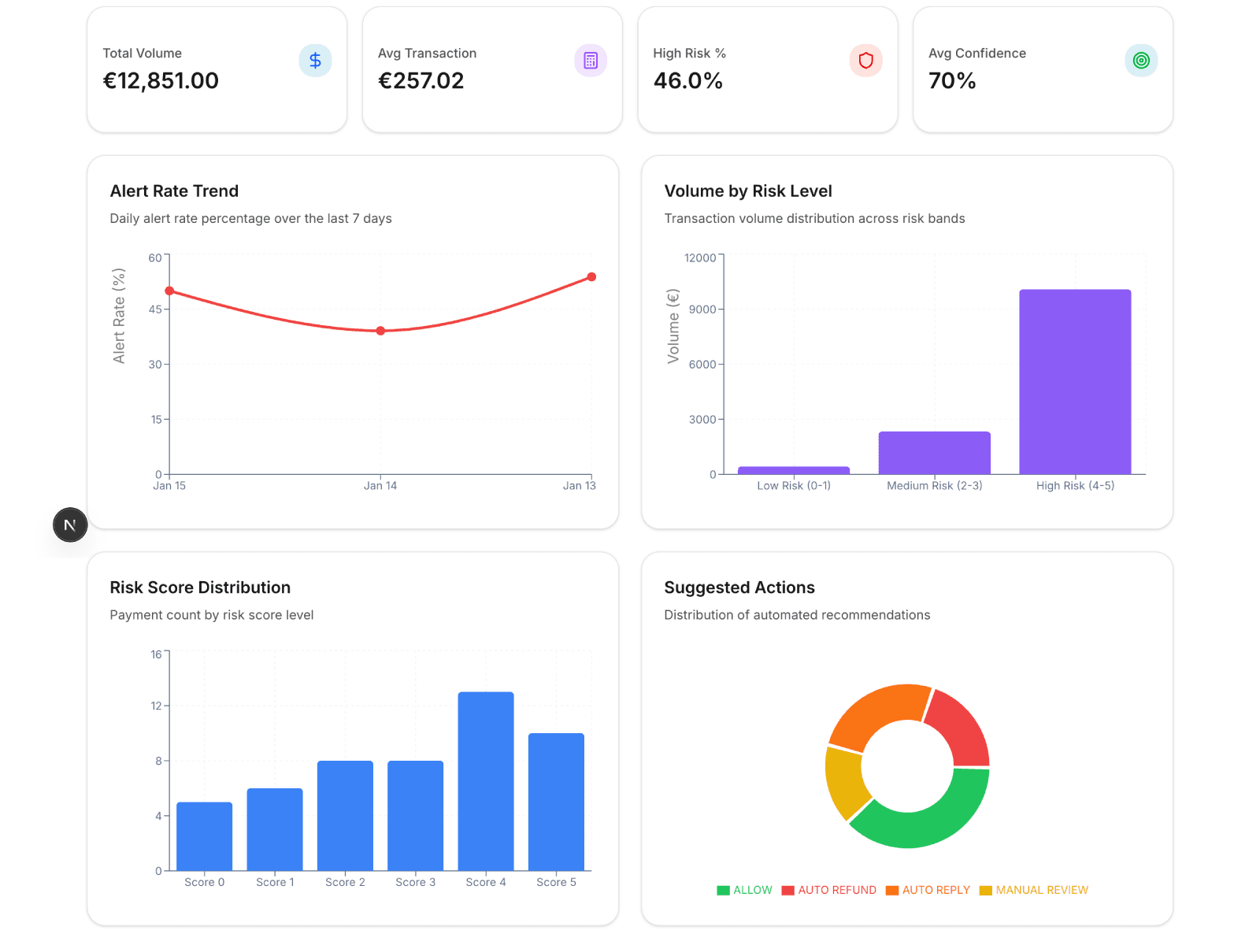The image size is (1260, 945).
Task: Click the red AUTO REFUND legend square
Action: pyautogui.click(x=785, y=890)
